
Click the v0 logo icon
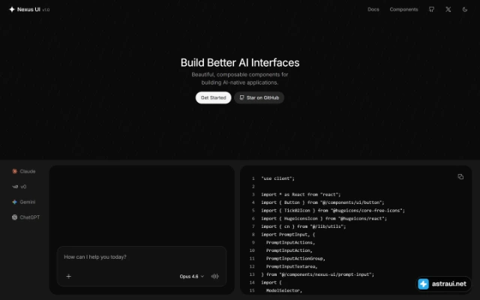15,187
